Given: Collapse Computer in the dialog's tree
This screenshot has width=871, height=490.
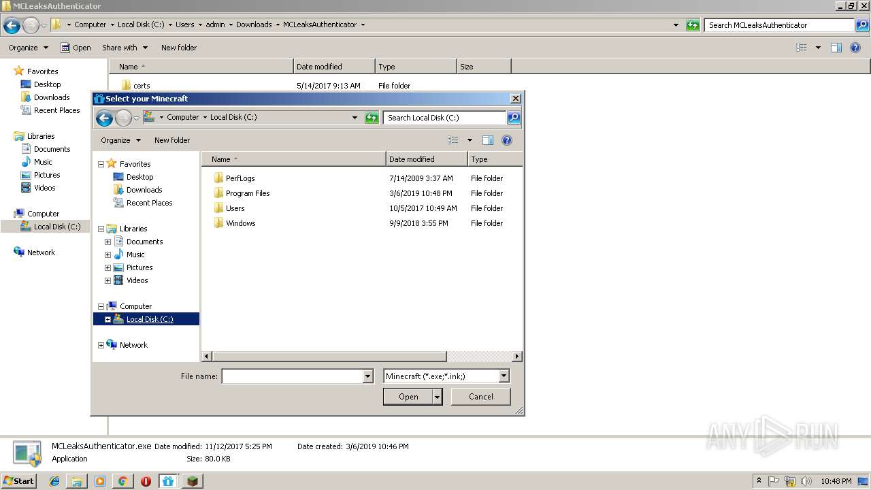Looking at the screenshot, I should click(101, 306).
